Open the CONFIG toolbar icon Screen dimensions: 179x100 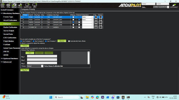pos(20,5)
